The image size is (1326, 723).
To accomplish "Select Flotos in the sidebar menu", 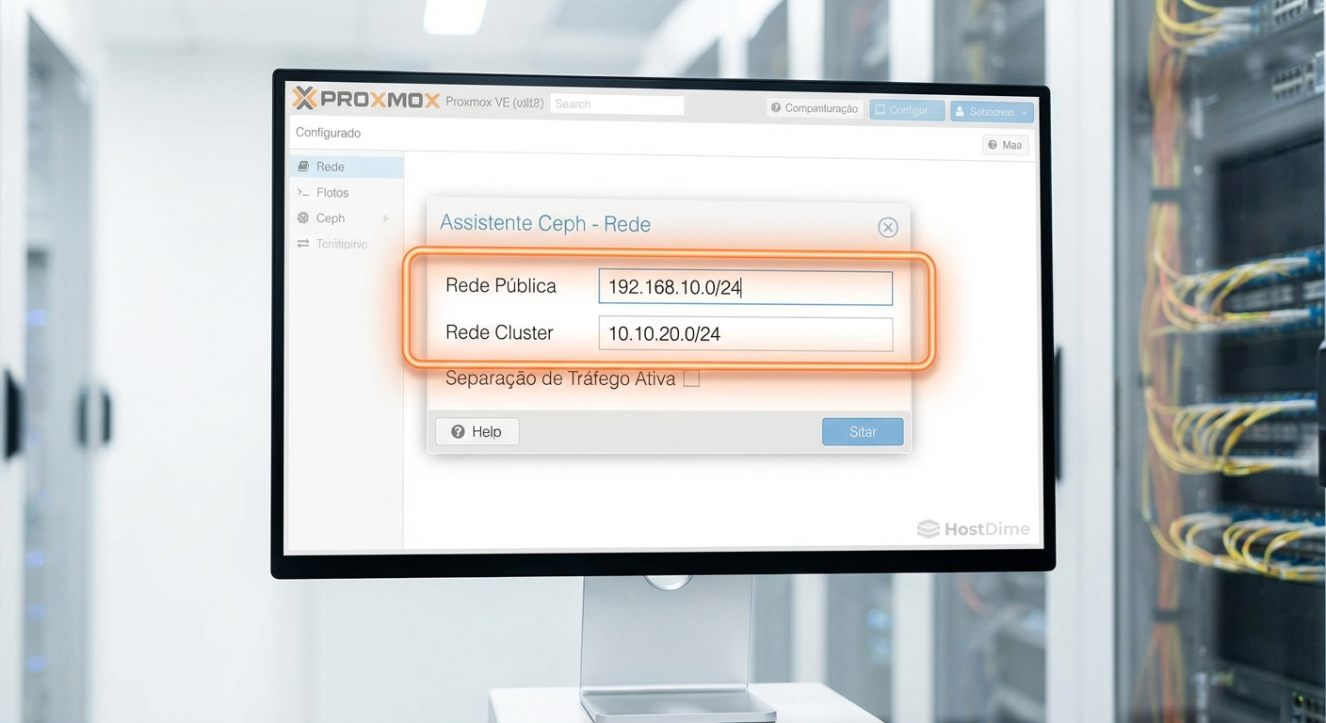I will (x=332, y=192).
